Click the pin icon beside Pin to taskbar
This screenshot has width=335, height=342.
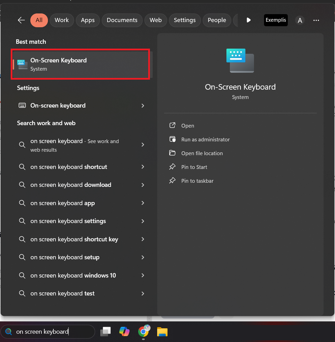(x=172, y=180)
